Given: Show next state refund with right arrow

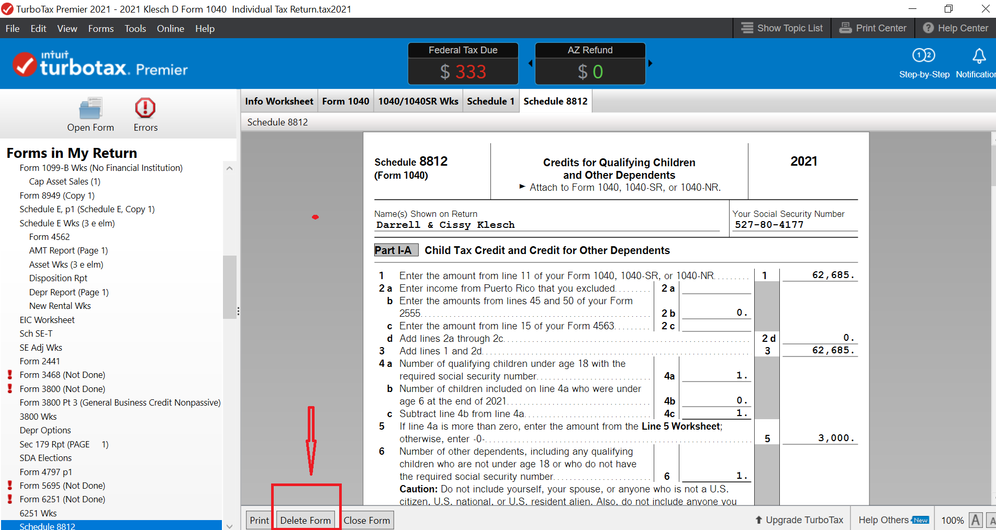Looking at the screenshot, I should pyautogui.click(x=651, y=63).
